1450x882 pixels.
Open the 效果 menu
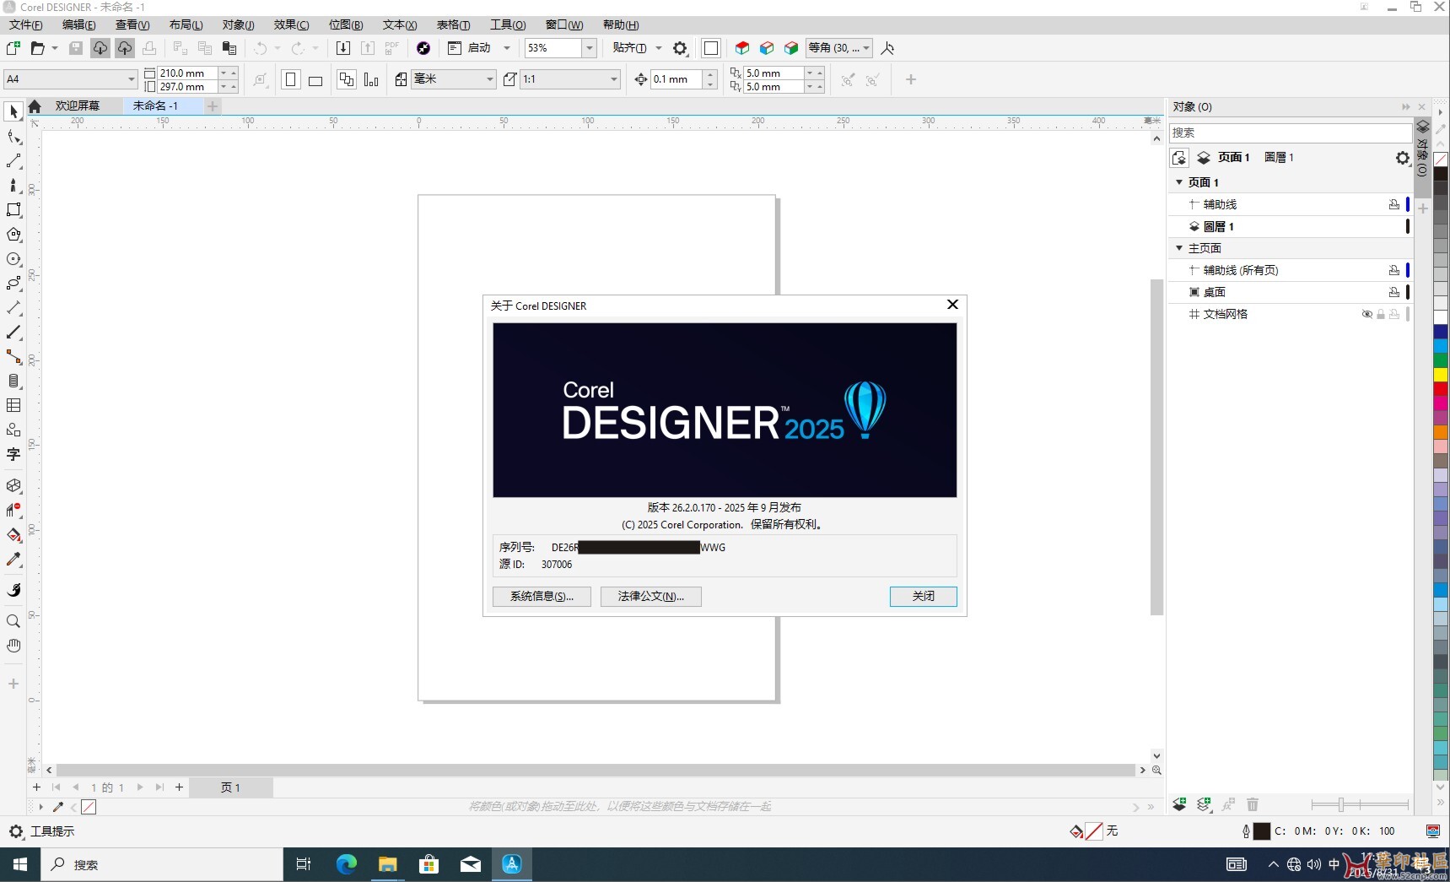click(291, 25)
